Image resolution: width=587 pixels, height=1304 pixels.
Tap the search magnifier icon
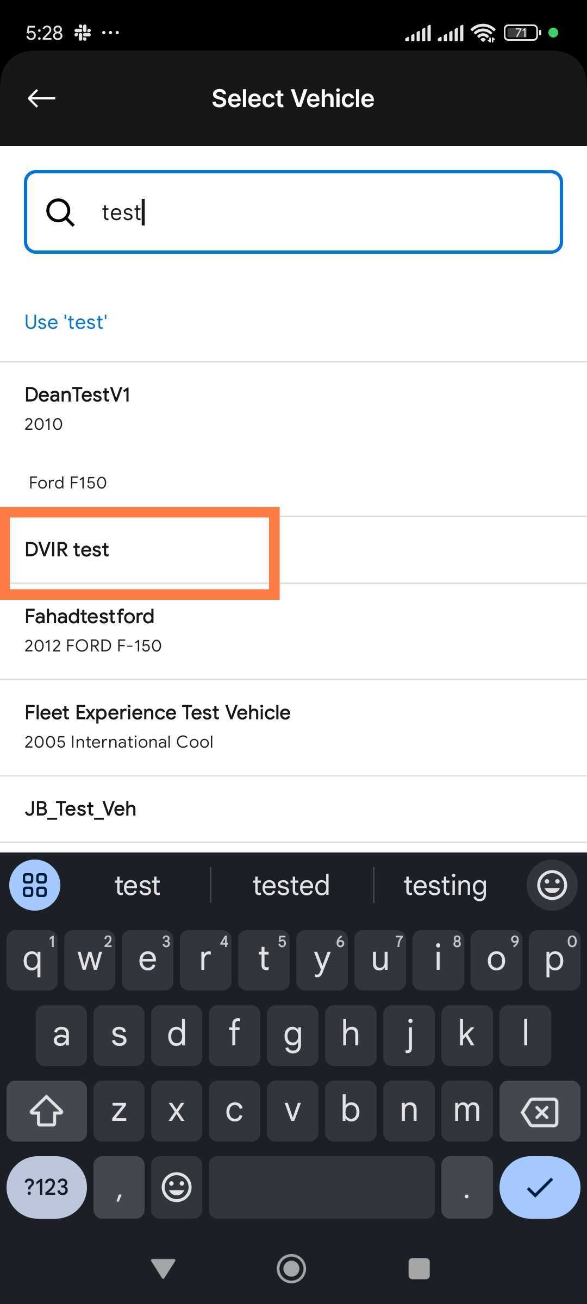60,212
